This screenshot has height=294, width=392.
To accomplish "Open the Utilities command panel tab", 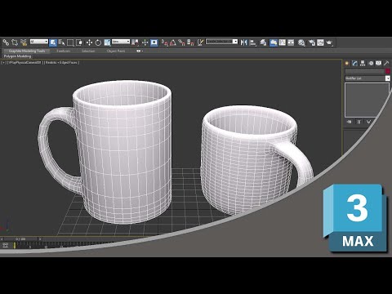I will click(386, 63).
